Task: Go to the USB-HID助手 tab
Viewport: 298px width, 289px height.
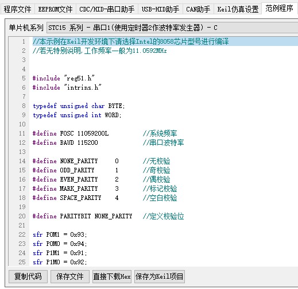Action: pyautogui.click(x=160, y=9)
